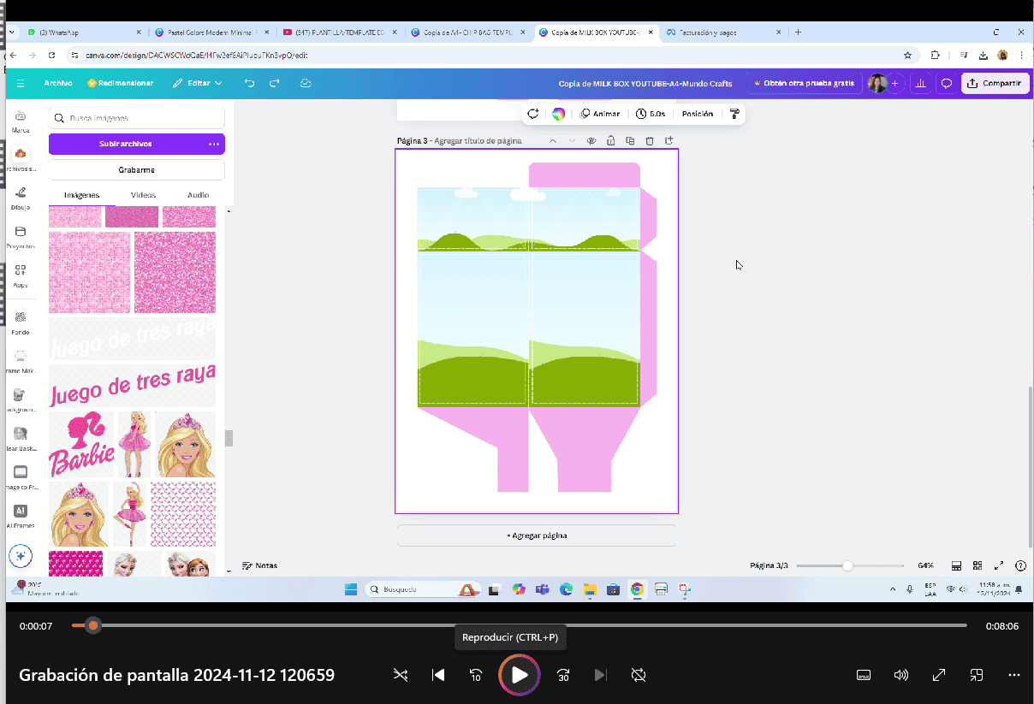
Task: Skip back 10 seconds in player
Action: coord(476,675)
